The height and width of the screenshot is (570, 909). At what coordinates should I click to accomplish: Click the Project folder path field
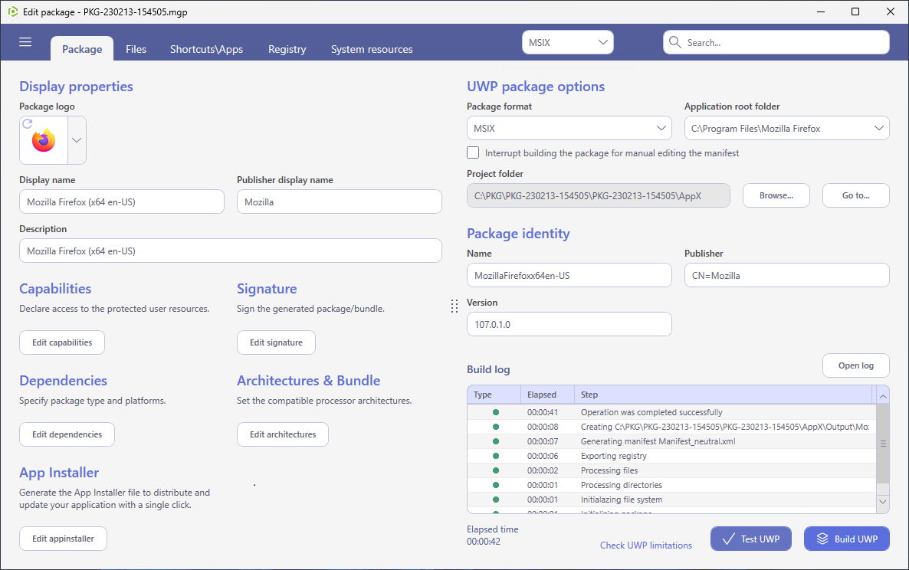coord(599,195)
